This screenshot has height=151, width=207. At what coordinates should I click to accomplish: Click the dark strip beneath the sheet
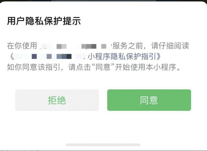click(103, 151)
